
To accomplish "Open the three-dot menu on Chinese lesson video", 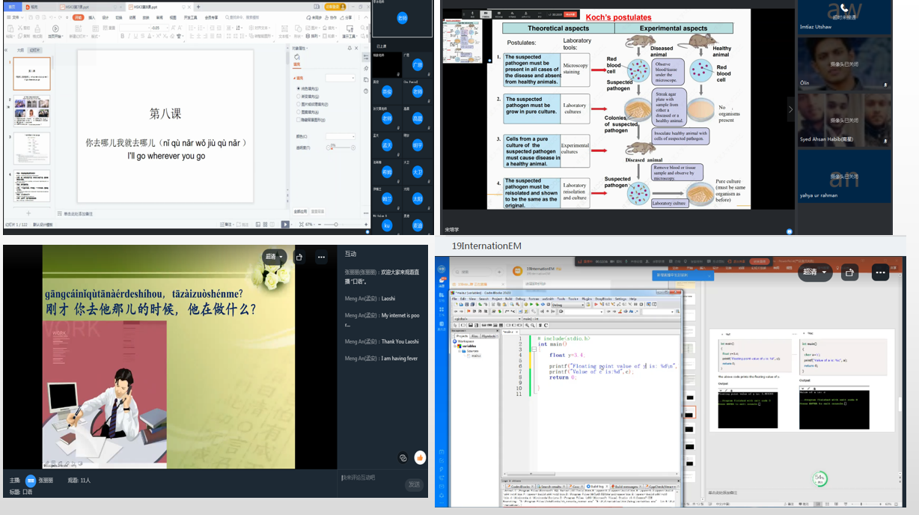I will [321, 257].
